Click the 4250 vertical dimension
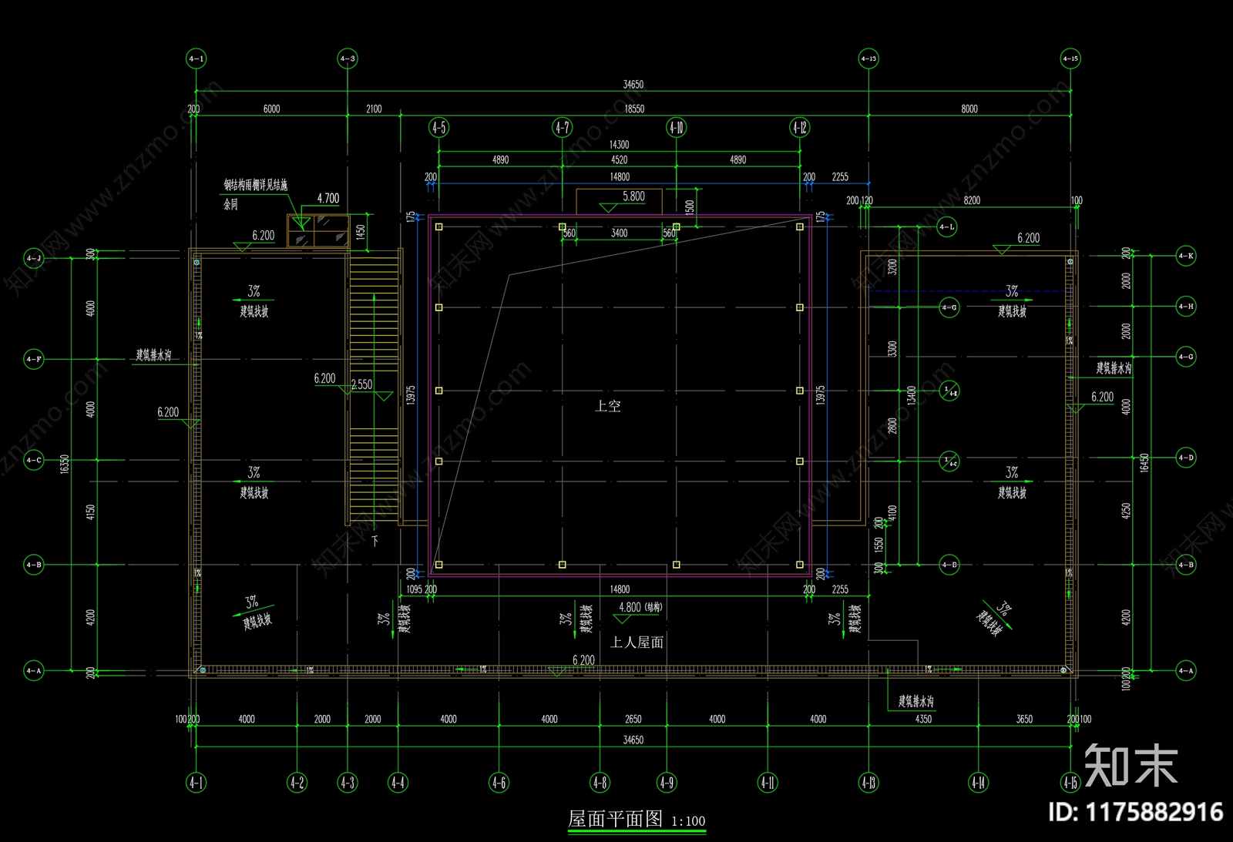1233x842 pixels. 1126,511
